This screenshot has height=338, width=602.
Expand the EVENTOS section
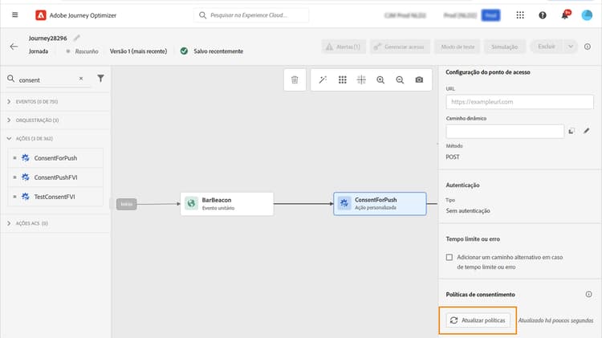[x=9, y=102]
